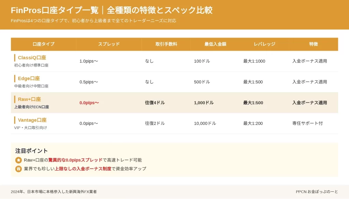Click the 上級者向けECN口座 subtitle

32,107
